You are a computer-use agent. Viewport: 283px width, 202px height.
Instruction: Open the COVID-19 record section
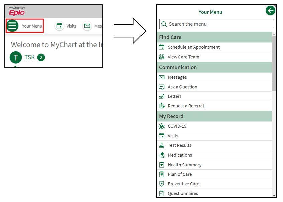pyautogui.click(x=178, y=126)
